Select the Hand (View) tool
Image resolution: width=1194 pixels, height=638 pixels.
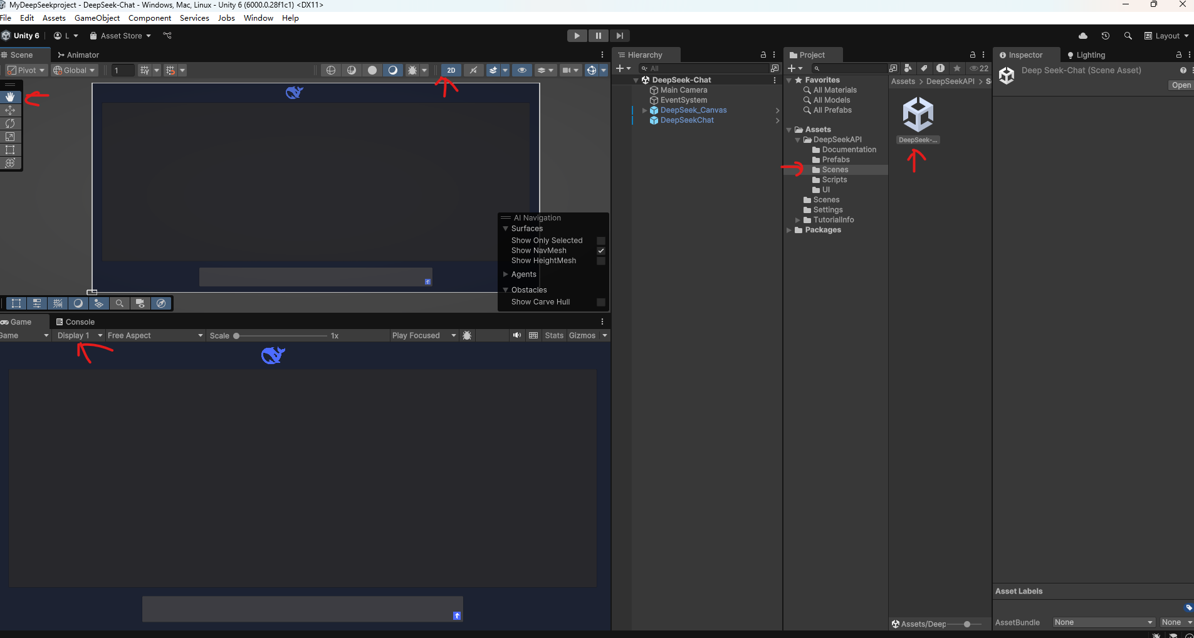click(x=10, y=97)
